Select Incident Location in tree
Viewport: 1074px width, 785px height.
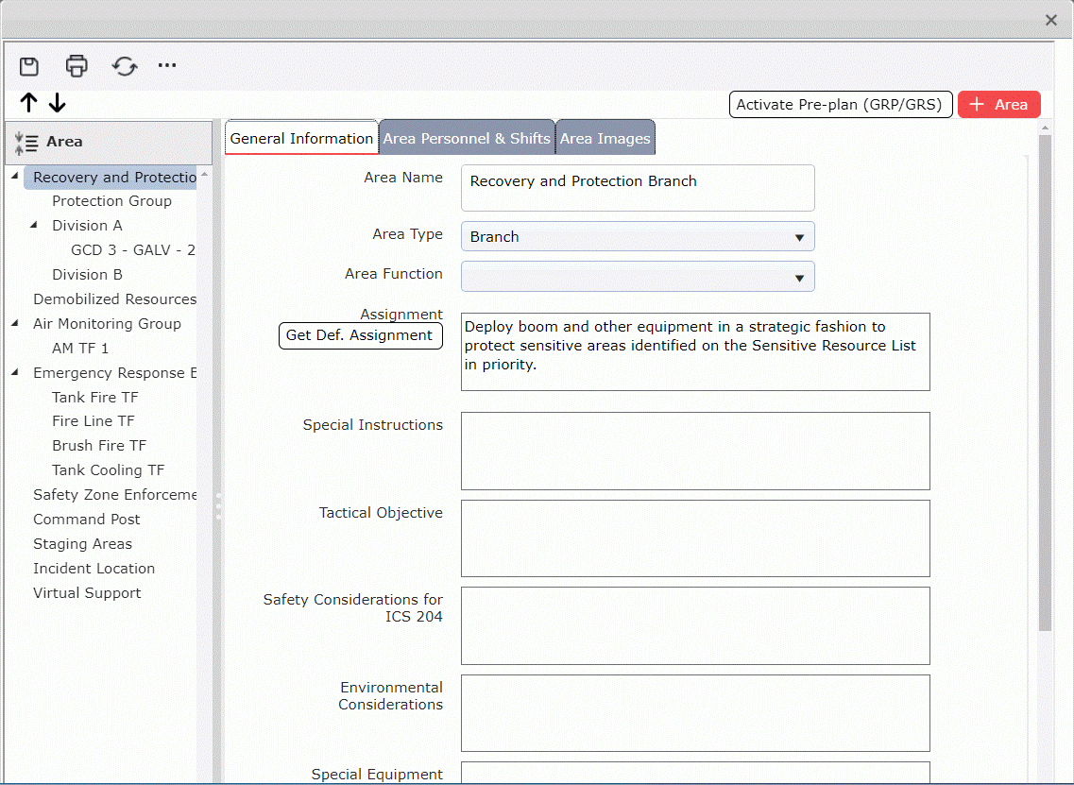[x=94, y=569]
